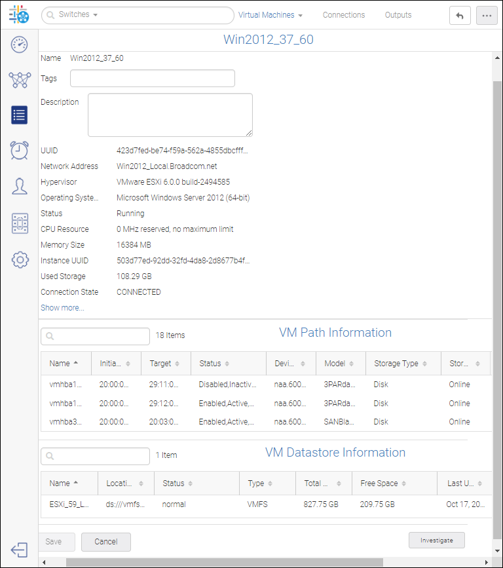Select the inventory list icon in sidebar

(x=20, y=115)
